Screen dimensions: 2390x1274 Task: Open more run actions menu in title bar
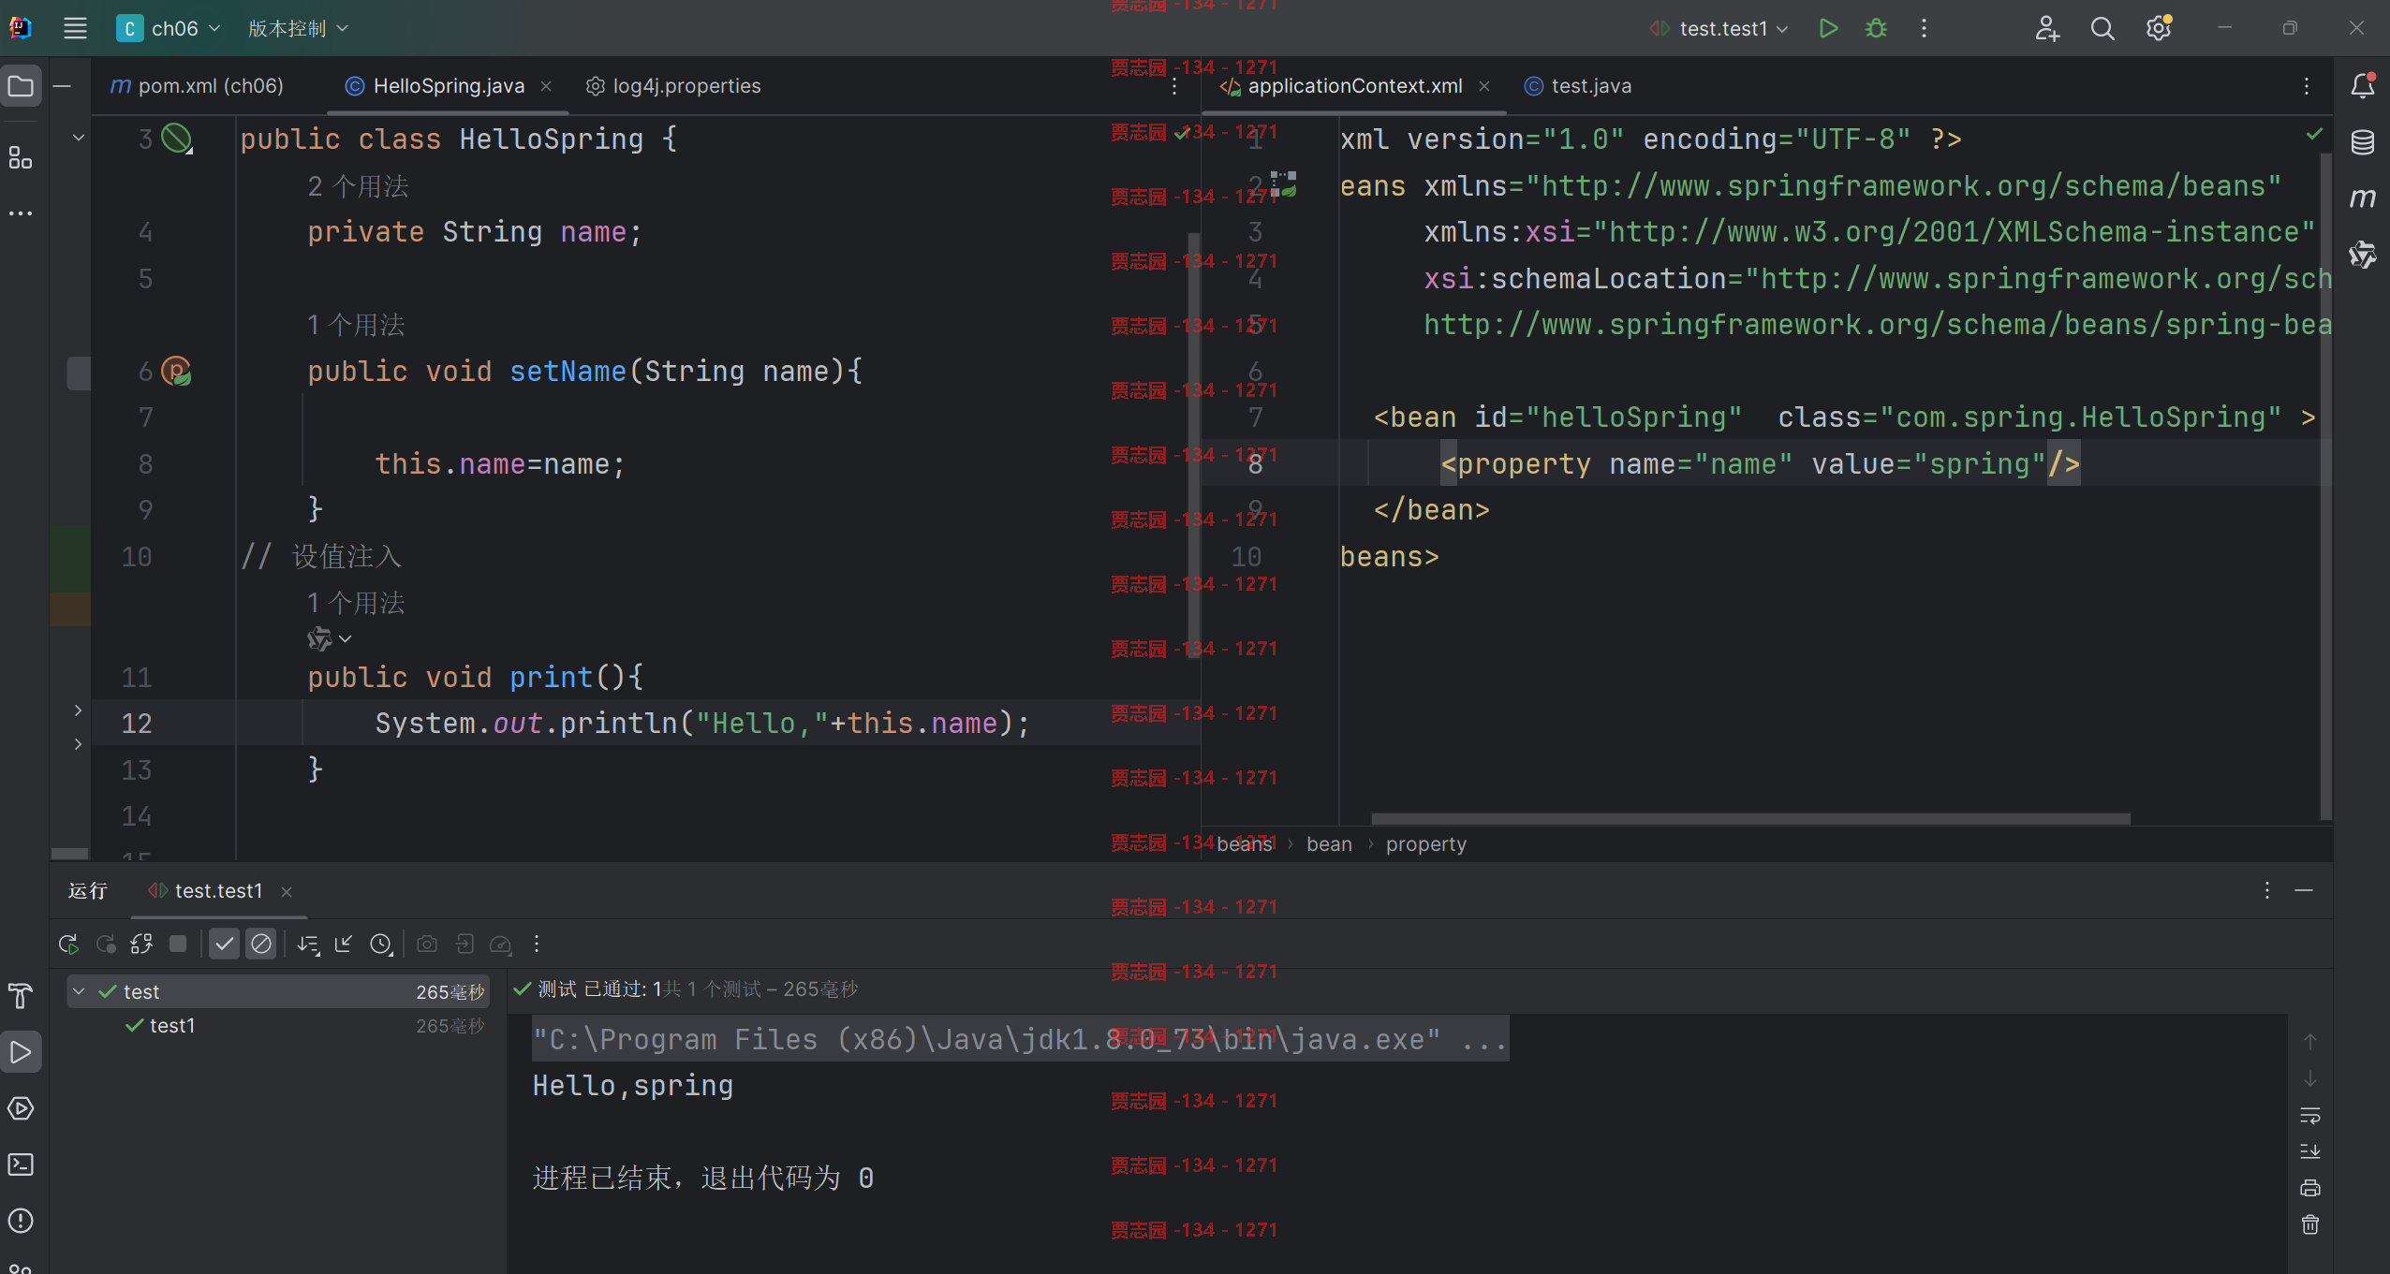pos(1924,28)
